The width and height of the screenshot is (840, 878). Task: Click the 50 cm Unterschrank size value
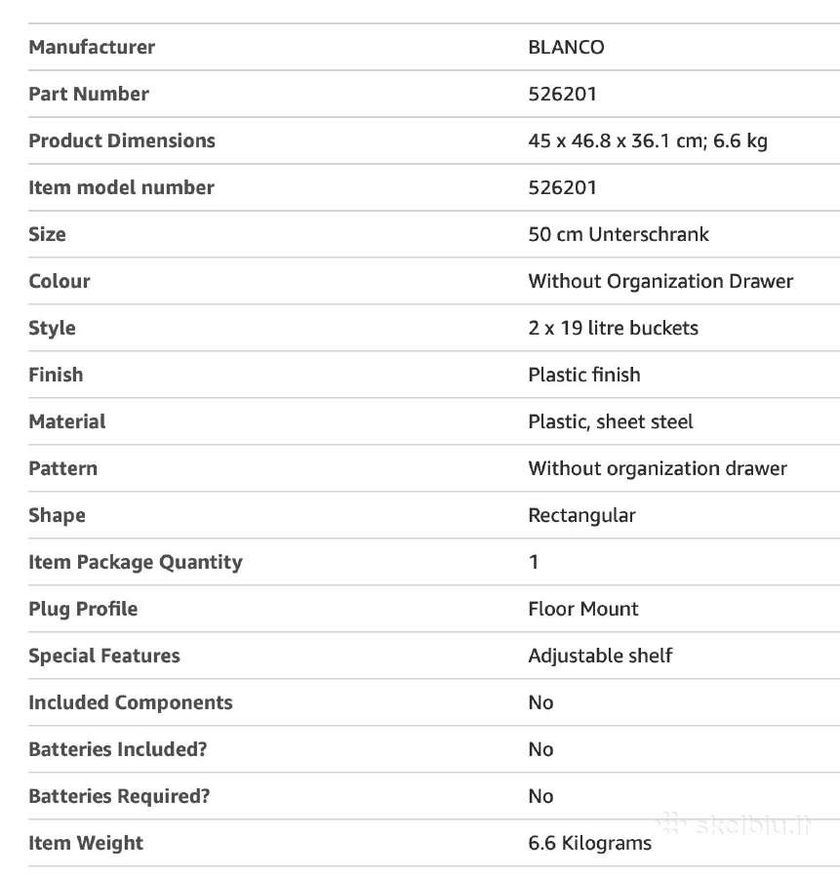(619, 234)
